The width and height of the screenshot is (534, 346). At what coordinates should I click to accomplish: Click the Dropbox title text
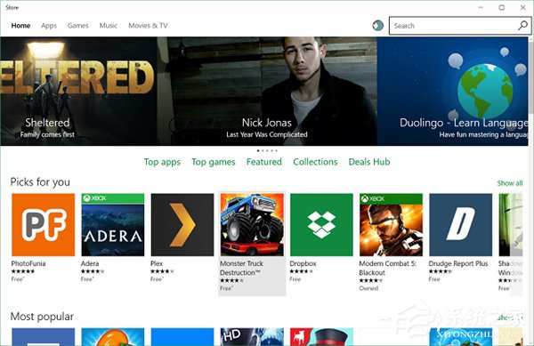pyautogui.click(x=303, y=263)
